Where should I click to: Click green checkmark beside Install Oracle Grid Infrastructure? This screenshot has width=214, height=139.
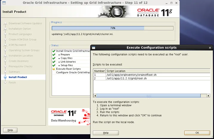(54, 51)
